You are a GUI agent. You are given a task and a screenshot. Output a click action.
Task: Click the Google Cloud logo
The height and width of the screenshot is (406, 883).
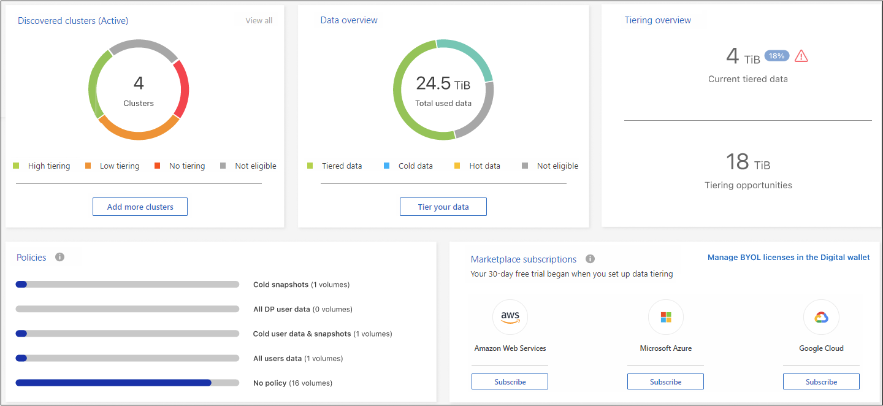[x=821, y=317]
